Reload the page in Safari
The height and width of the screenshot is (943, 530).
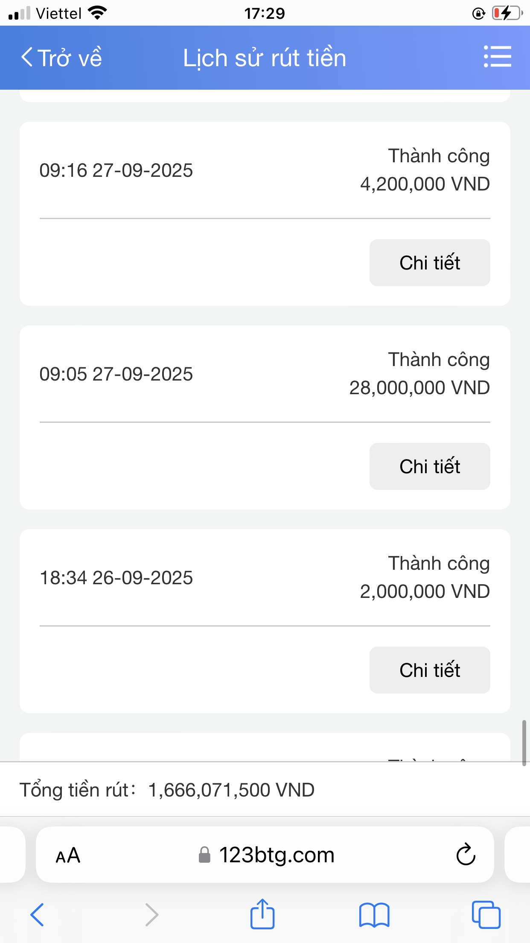pos(466,855)
